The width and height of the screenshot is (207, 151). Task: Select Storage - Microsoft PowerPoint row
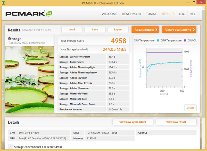click(x=93, y=104)
